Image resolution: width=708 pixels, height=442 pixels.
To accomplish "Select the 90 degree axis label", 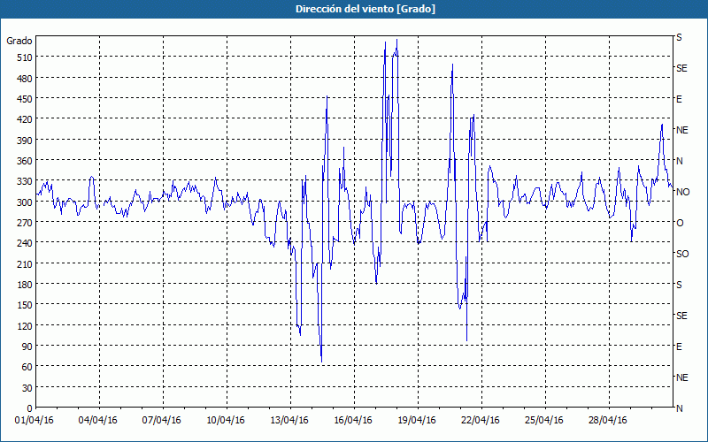I will (x=27, y=347).
